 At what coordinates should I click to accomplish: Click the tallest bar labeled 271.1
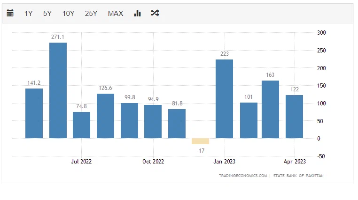(x=58, y=90)
